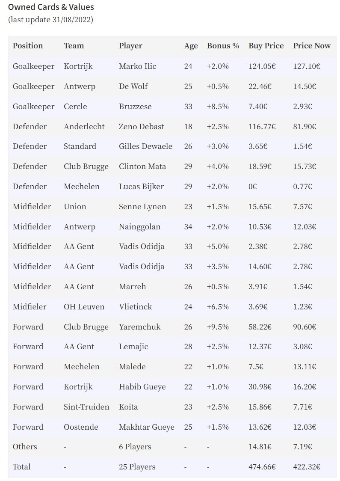The width and height of the screenshot is (340, 481).
Task: Click the Nainggolan player cell
Action: [139, 227]
